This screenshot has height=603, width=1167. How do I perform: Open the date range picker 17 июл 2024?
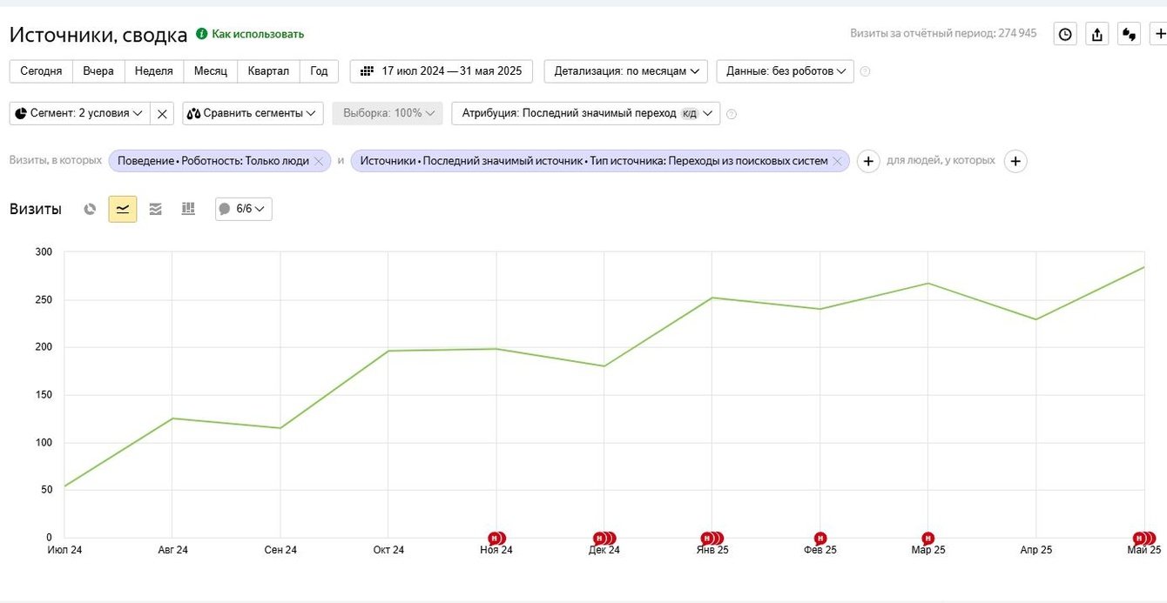click(442, 71)
